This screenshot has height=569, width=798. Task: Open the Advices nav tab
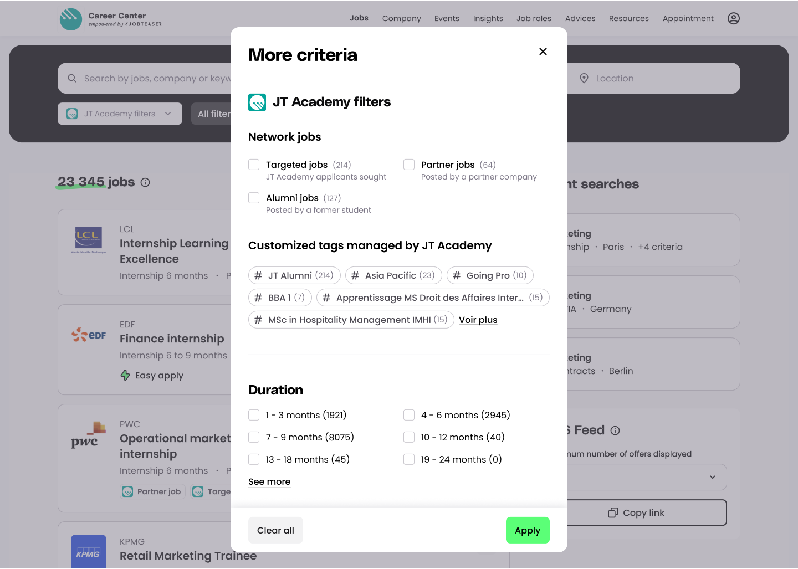580,18
